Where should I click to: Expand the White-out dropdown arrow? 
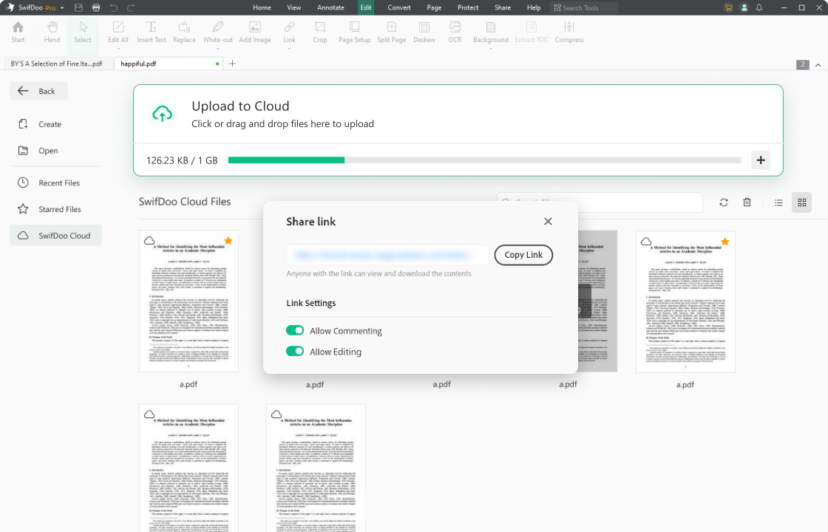pyautogui.click(x=217, y=49)
